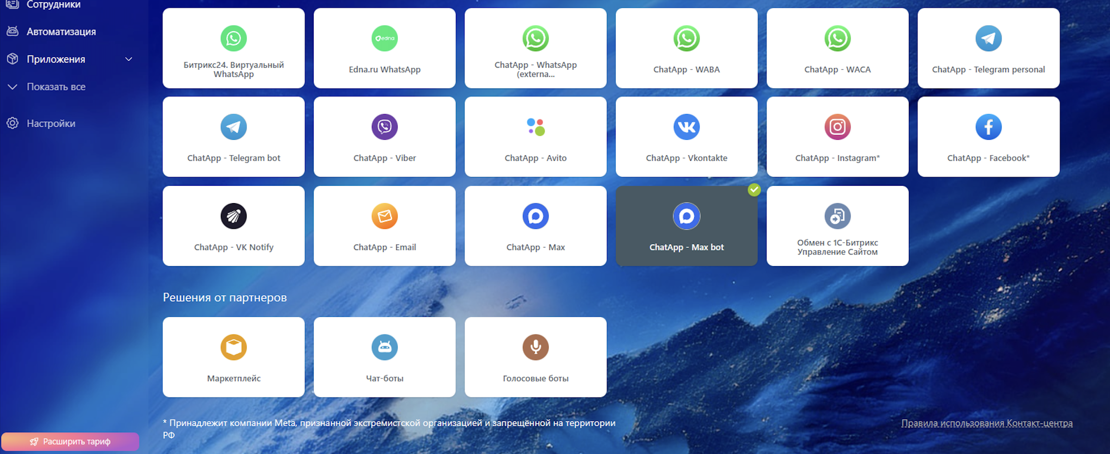Select the ChatApp VK Notify icon
Screen dimensions: 1110x454
coord(234,216)
